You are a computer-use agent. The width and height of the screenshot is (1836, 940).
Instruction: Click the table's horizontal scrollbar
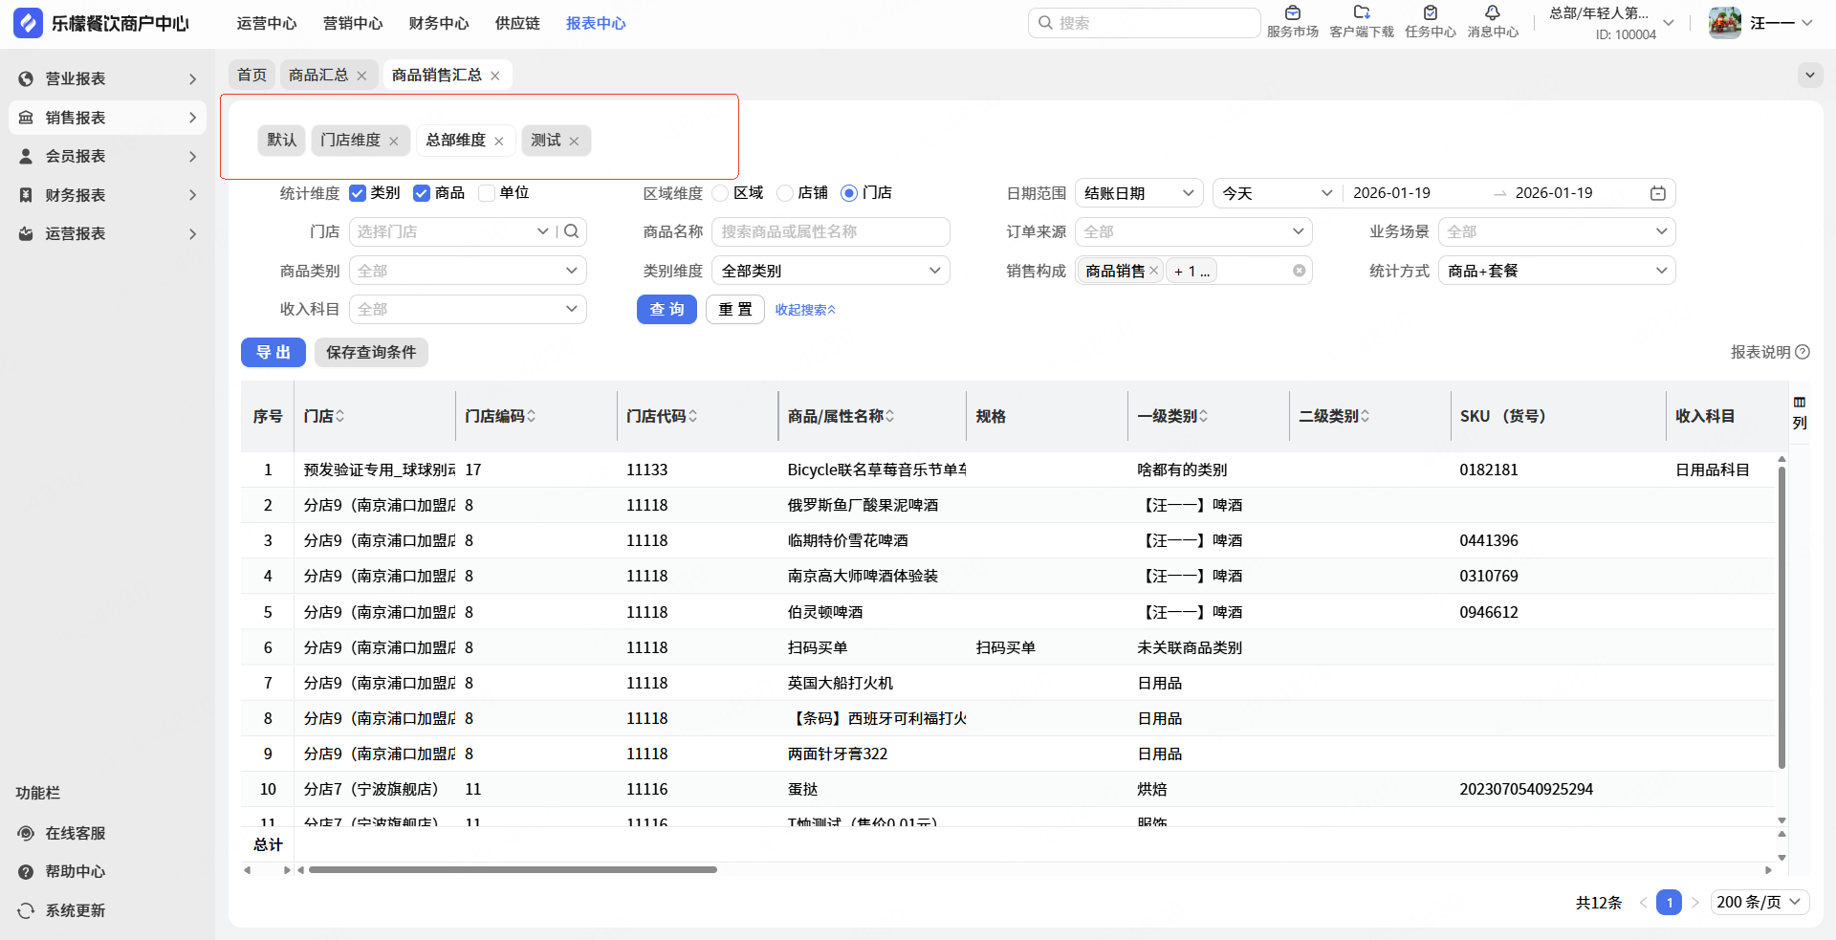[513, 870]
